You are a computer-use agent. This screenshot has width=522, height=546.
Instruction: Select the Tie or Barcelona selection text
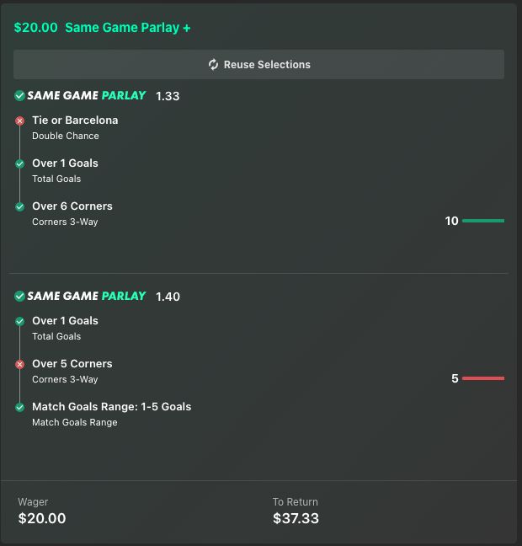75,120
